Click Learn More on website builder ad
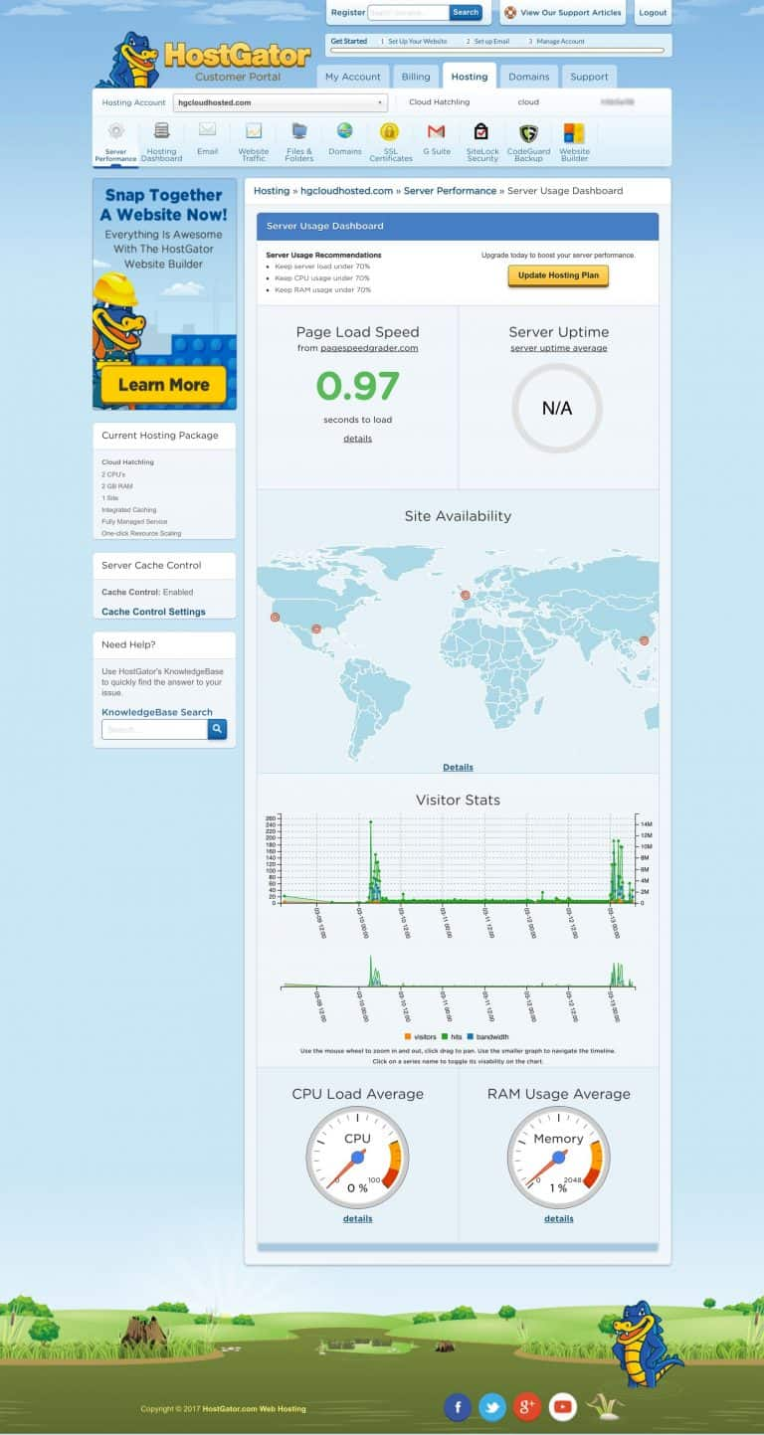 (163, 385)
